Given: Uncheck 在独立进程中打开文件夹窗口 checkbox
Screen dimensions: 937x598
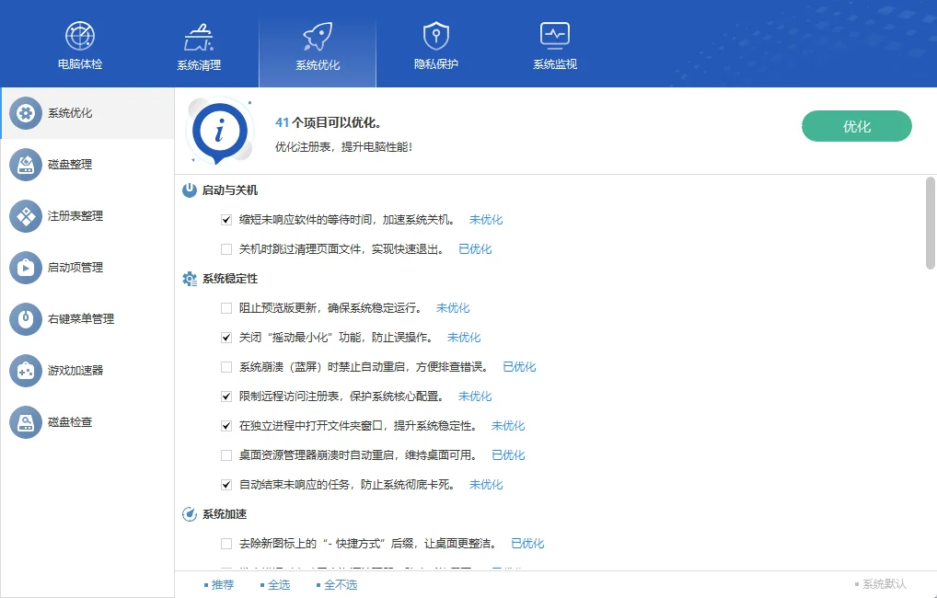Looking at the screenshot, I should click(x=226, y=426).
